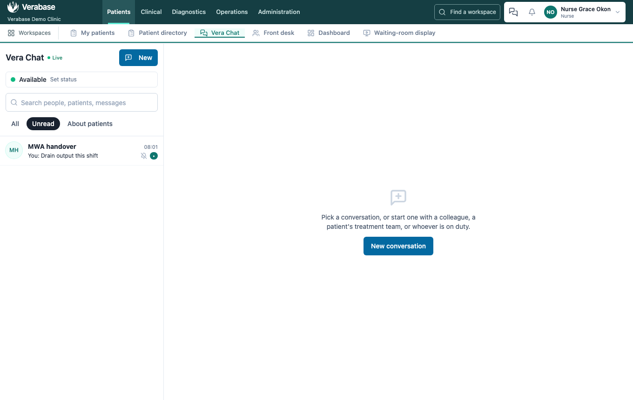Open the Workspaces grid
The width and height of the screenshot is (633, 400).
(29, 33)
